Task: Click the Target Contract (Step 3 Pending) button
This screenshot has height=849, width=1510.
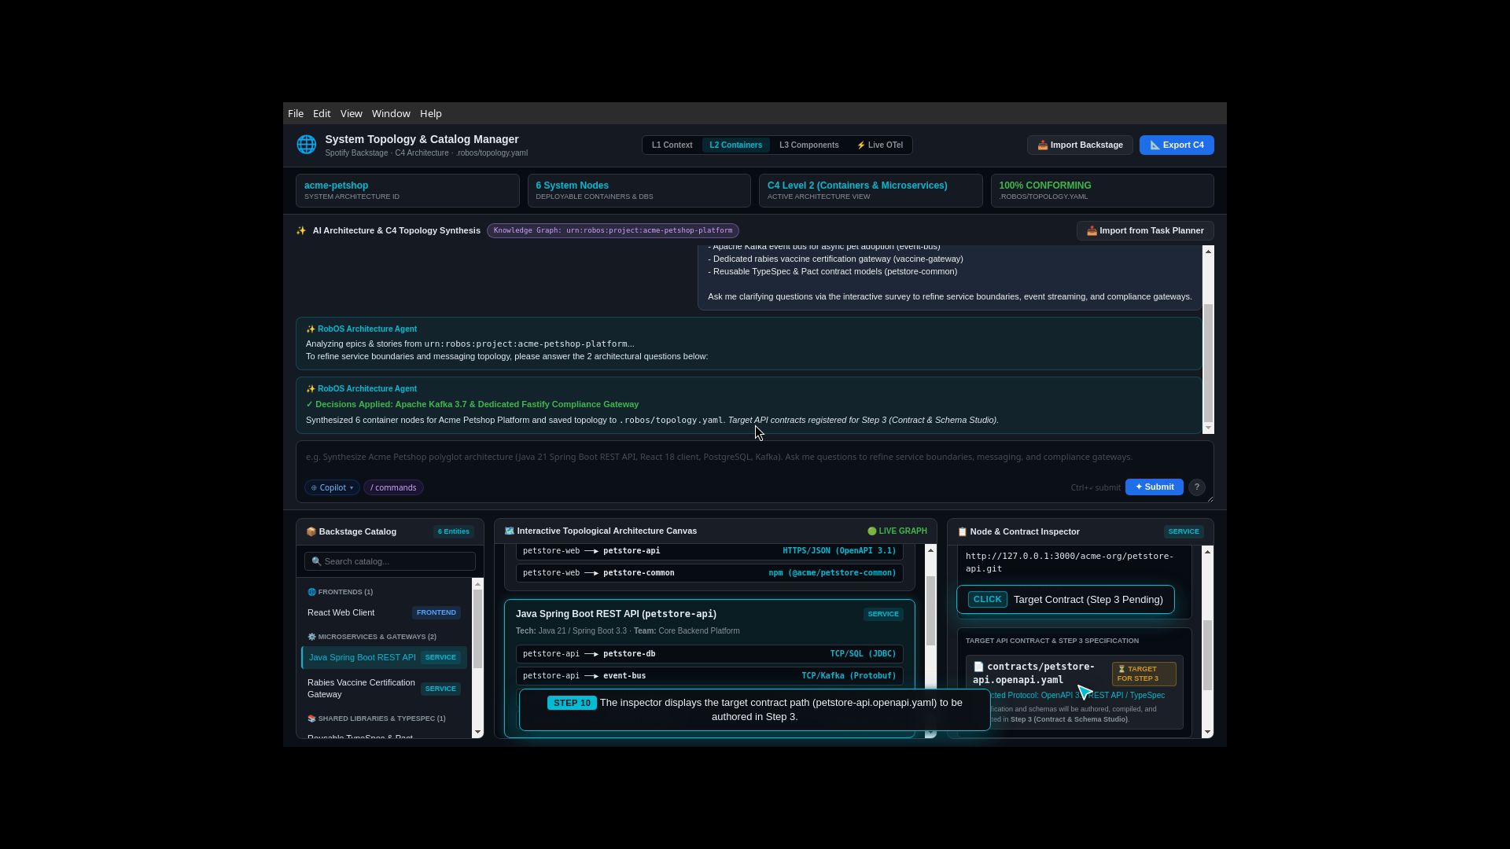Action: [1066, 600]
